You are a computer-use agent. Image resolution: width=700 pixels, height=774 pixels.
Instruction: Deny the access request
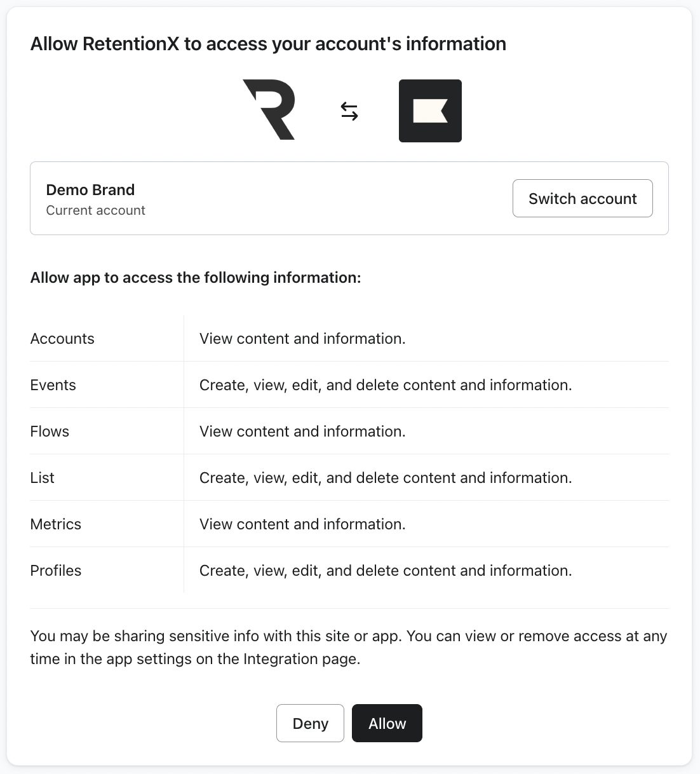click(x=310, y=723)
